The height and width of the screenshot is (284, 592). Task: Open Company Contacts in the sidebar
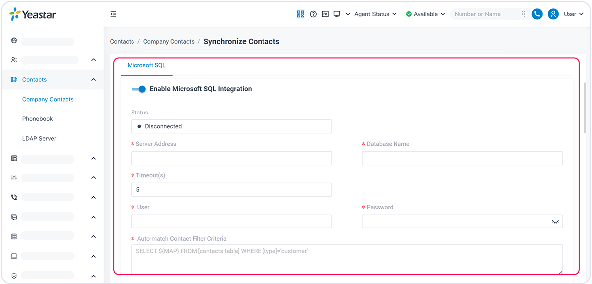tap(48, 99)
